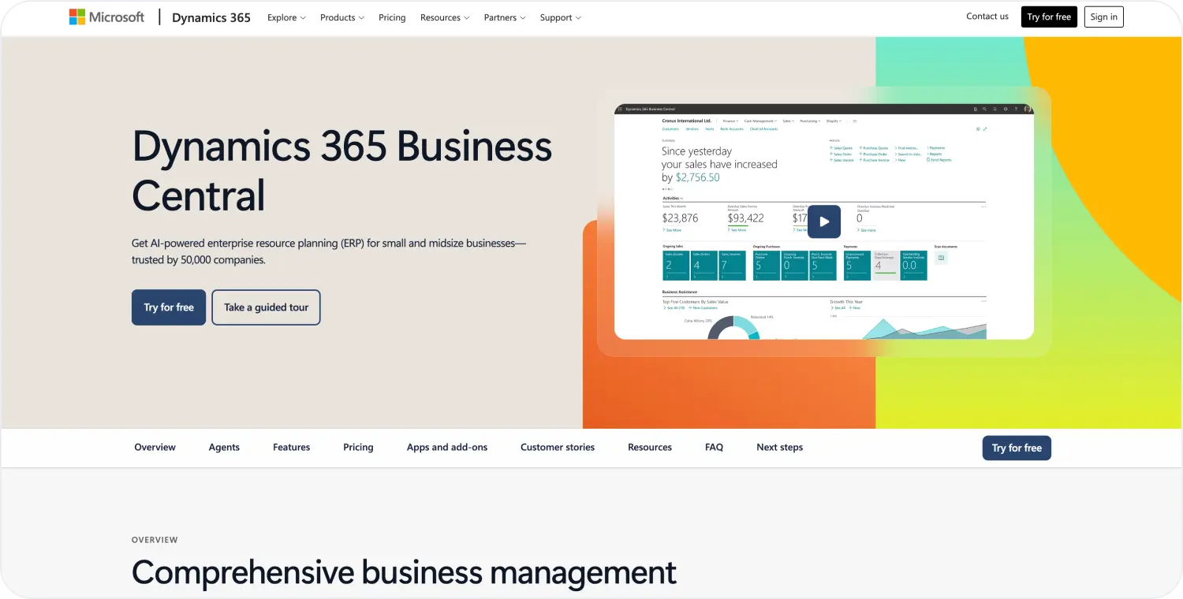Go to the Overview section tab
Screen dimensions: 1183x599
[x=155, y=447]
